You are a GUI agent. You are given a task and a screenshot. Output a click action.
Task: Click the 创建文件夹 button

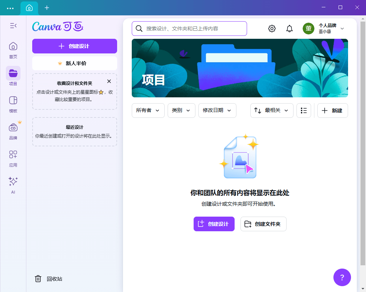(x=263, y=224)
